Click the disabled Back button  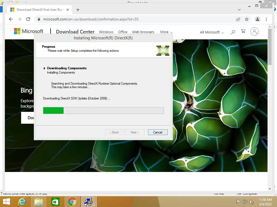[x=114, y=132]
